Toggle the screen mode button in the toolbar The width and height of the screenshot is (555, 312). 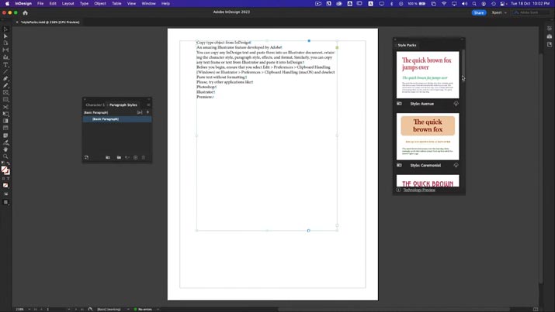pyautogui.click(x=5, y=202)
